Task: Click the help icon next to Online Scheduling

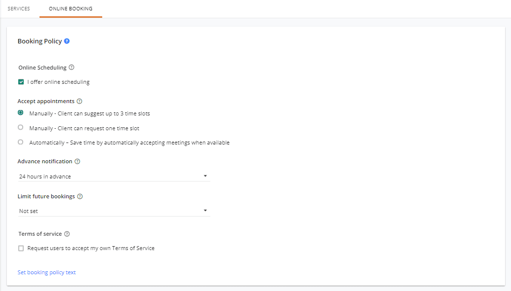Action: coord(72,68)
